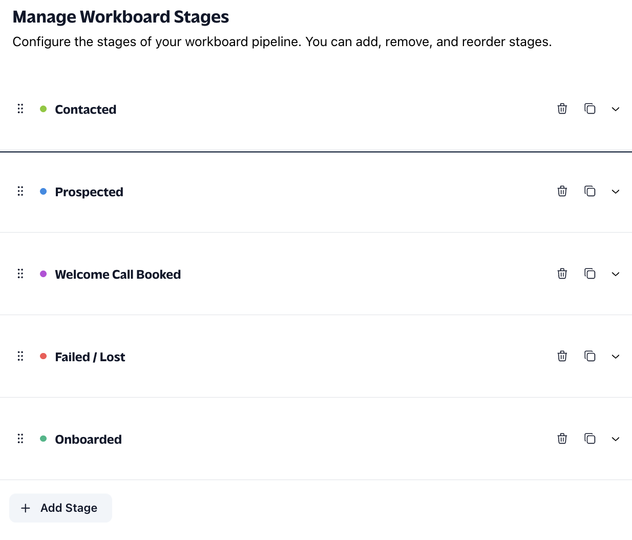
Task: Expand the Contacted stage chevron
Action: coord(616,109)
